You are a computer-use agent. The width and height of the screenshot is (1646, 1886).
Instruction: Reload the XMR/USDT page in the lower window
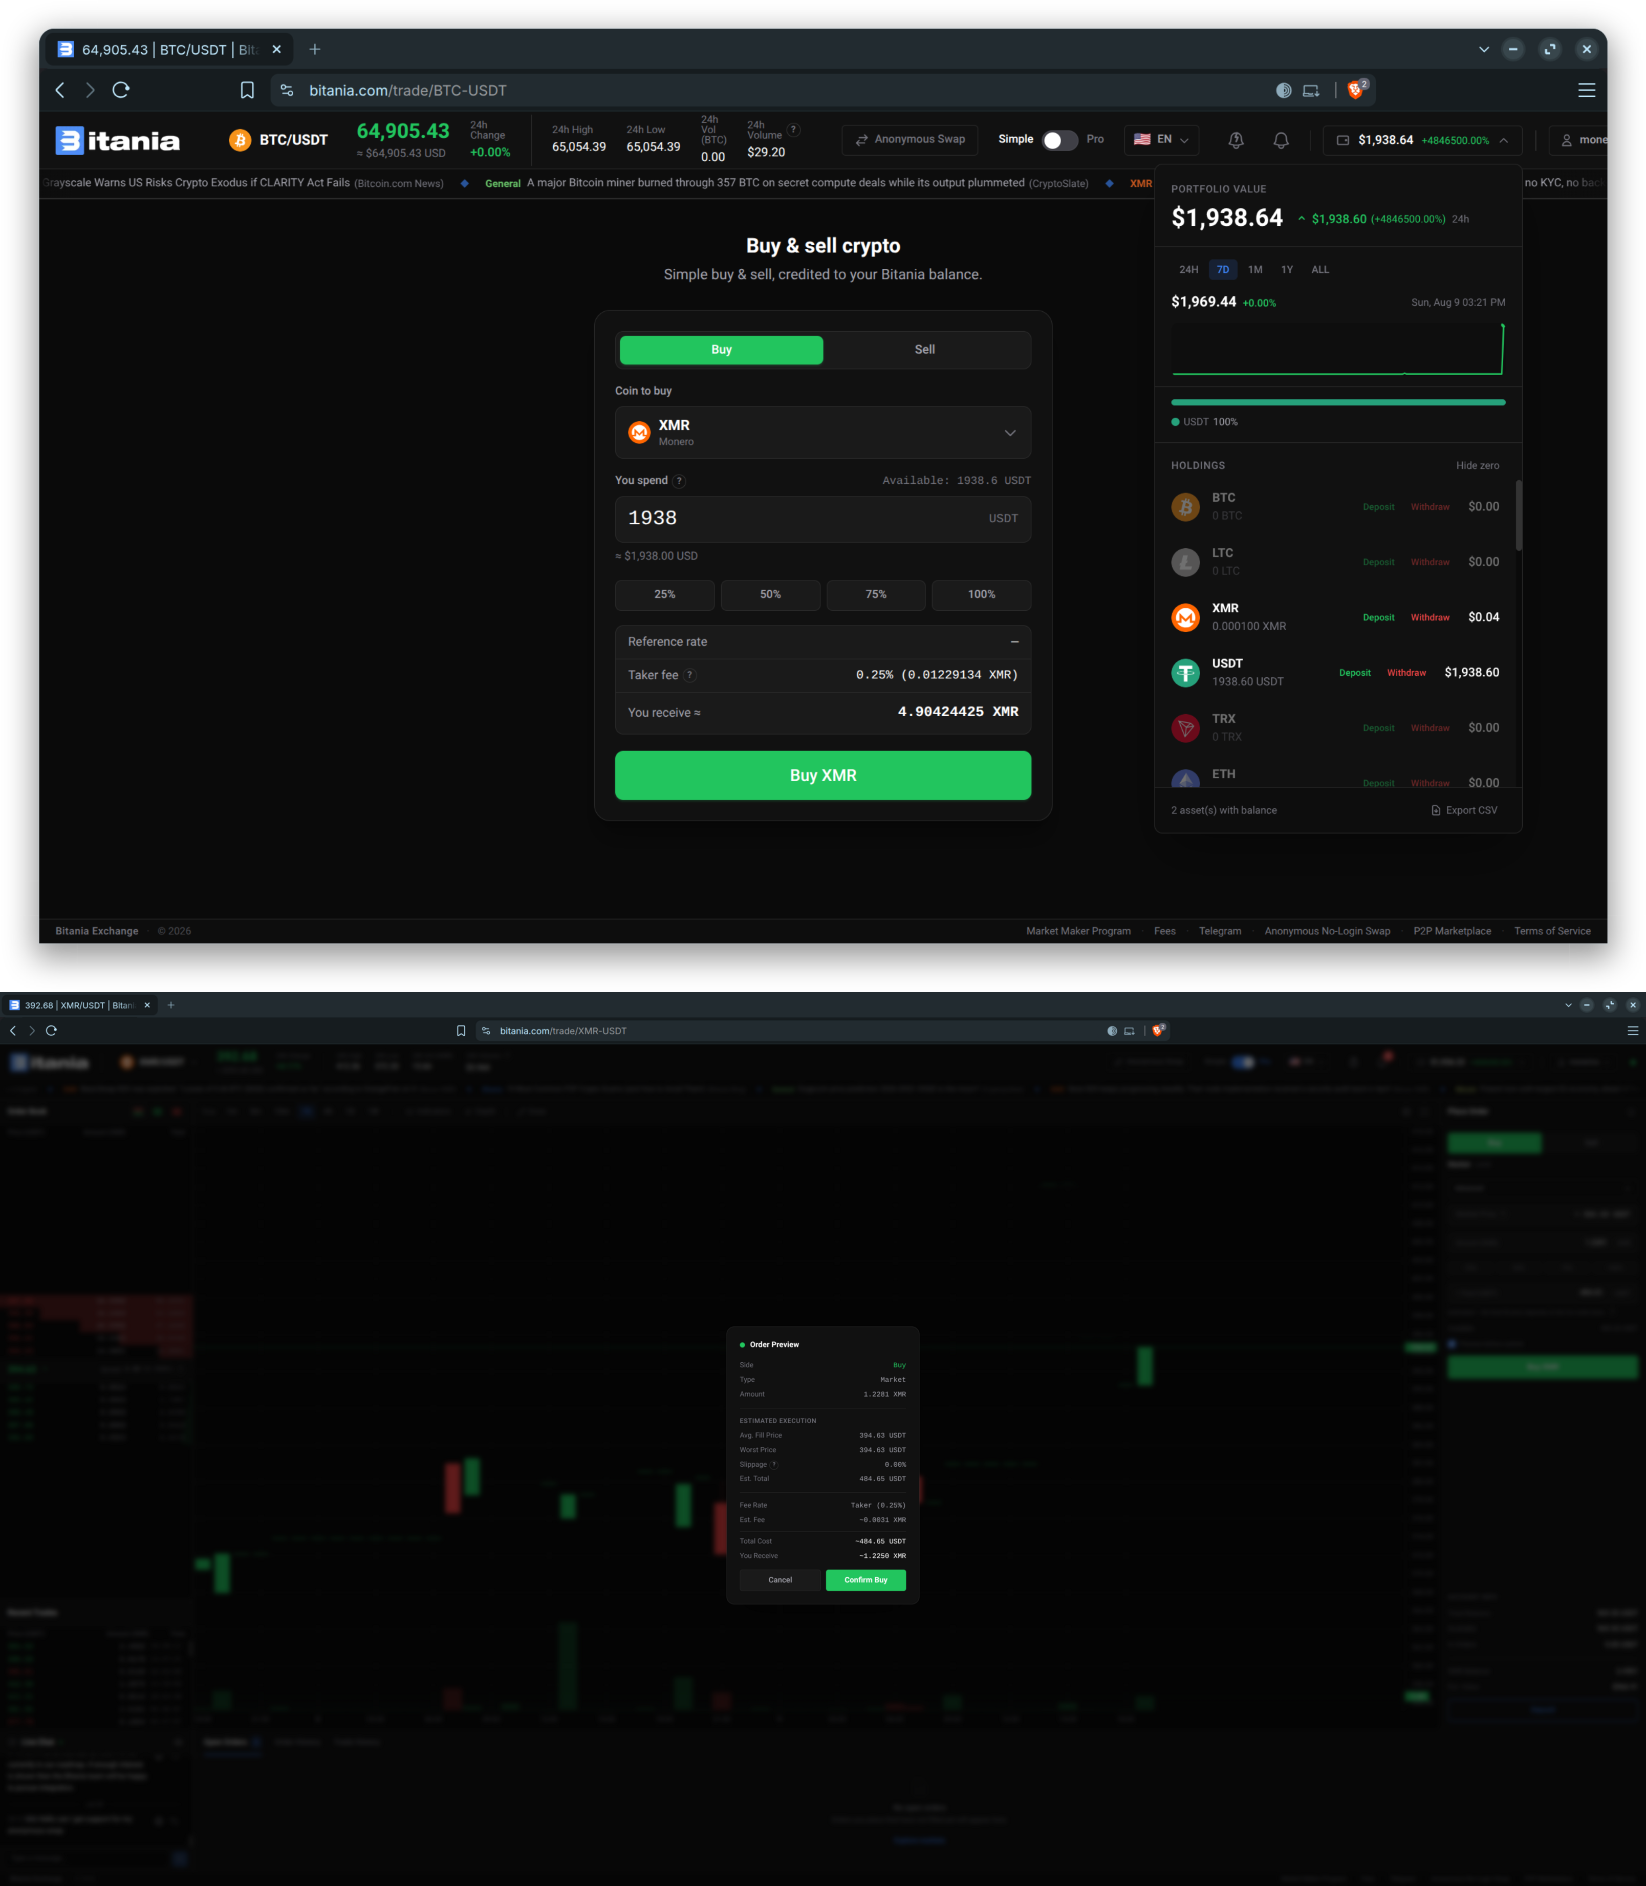click(x=51, y=1031)
